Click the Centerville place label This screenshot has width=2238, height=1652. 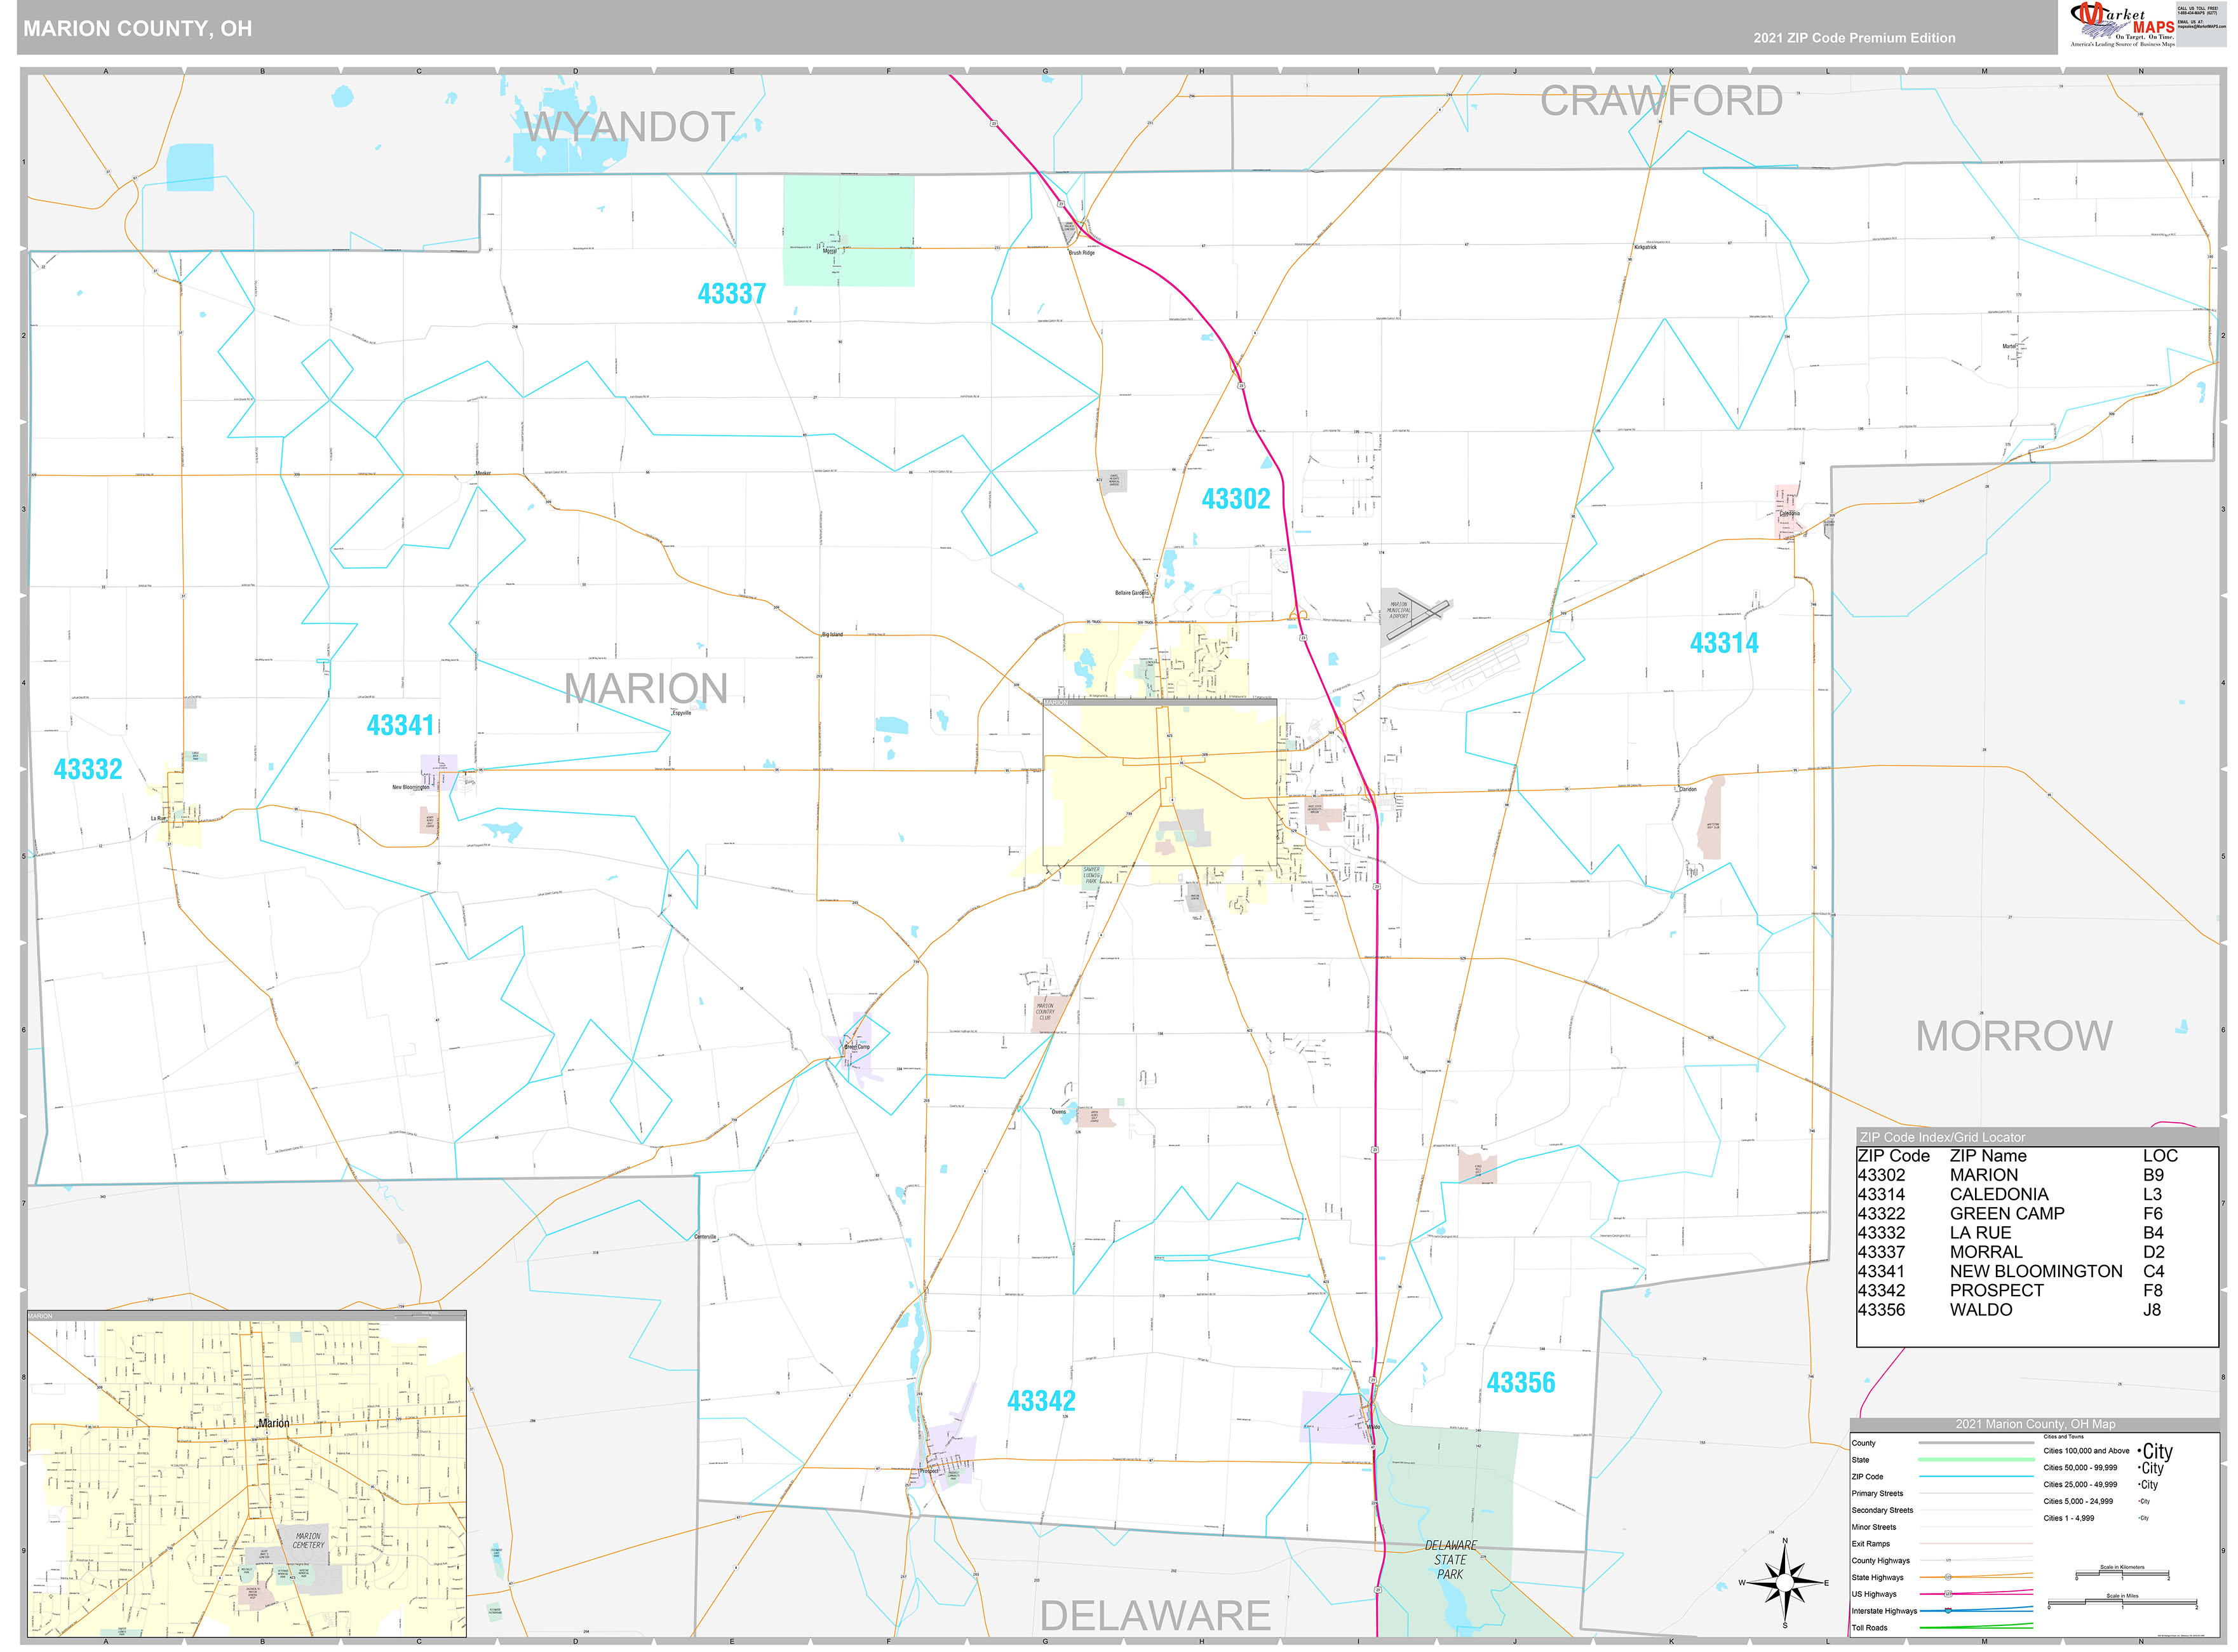pos(706,1238)
